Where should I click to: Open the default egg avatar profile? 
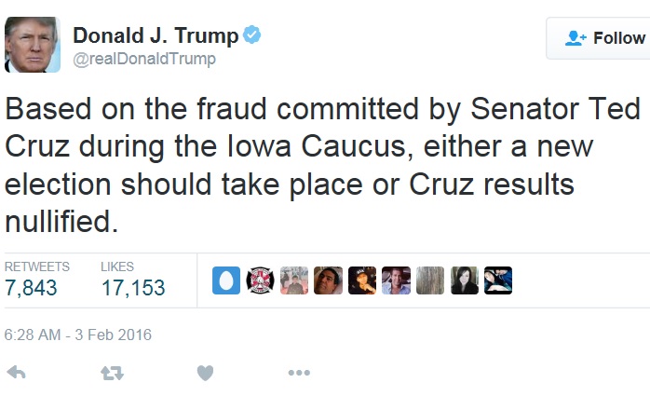pos(226,280)
